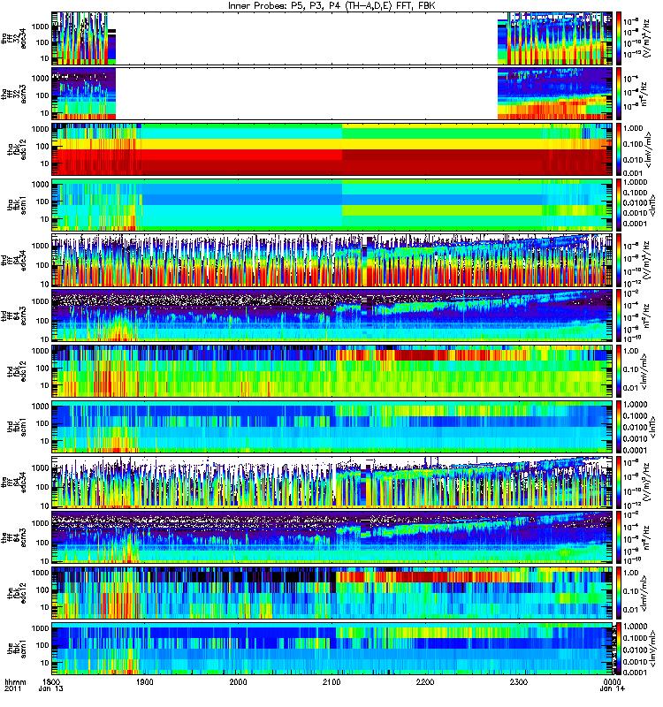Viewport: 663px width, 707px height.
Task: Select the tha fbk edc12 spectrogram panel
Action: pyautogui.click(x=332, y=149)
